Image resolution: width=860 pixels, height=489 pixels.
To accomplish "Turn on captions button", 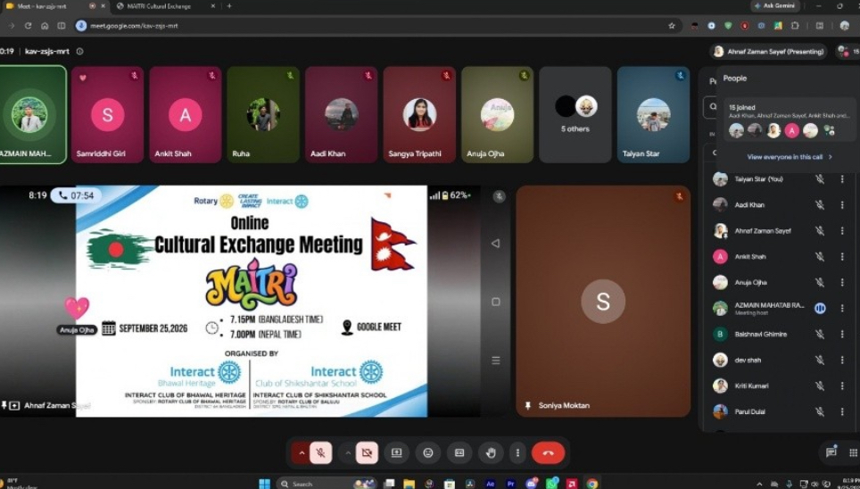I will coord(459,452).
